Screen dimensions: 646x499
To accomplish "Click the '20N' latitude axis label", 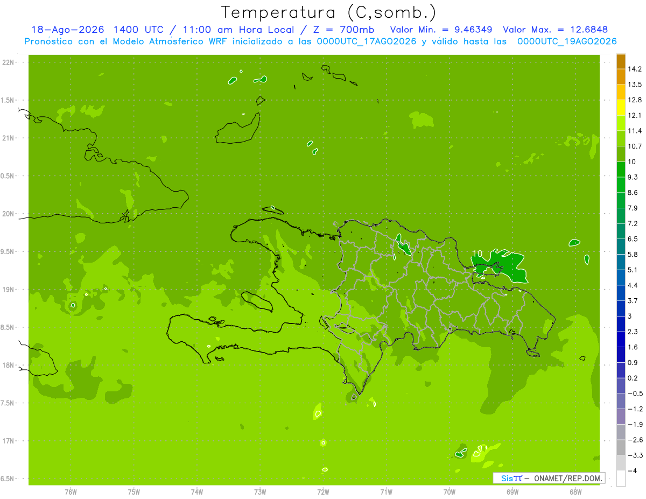I will coord(9,214).
